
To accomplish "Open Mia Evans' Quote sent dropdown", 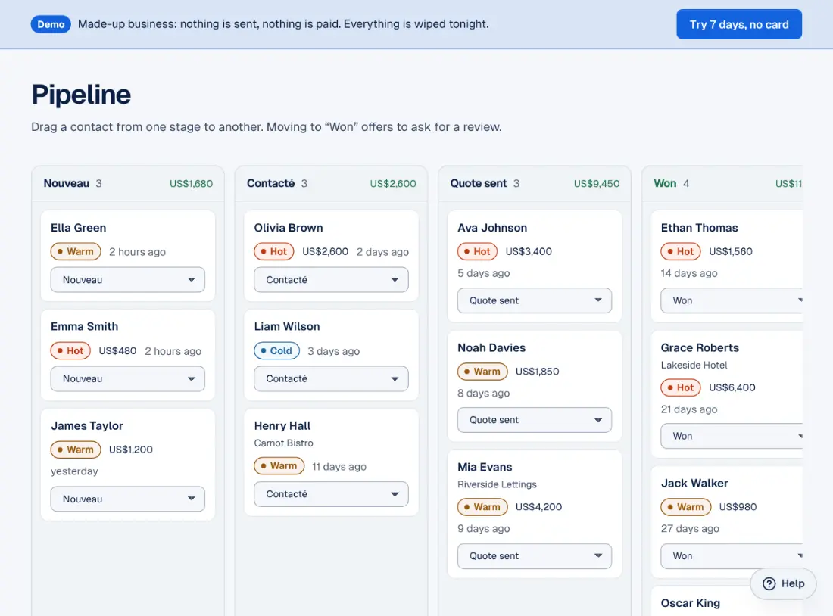I will [535, 556].
